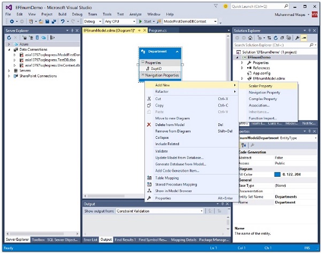Choose Navigation Property from submenu
The image size is (321, 253).
268,92
